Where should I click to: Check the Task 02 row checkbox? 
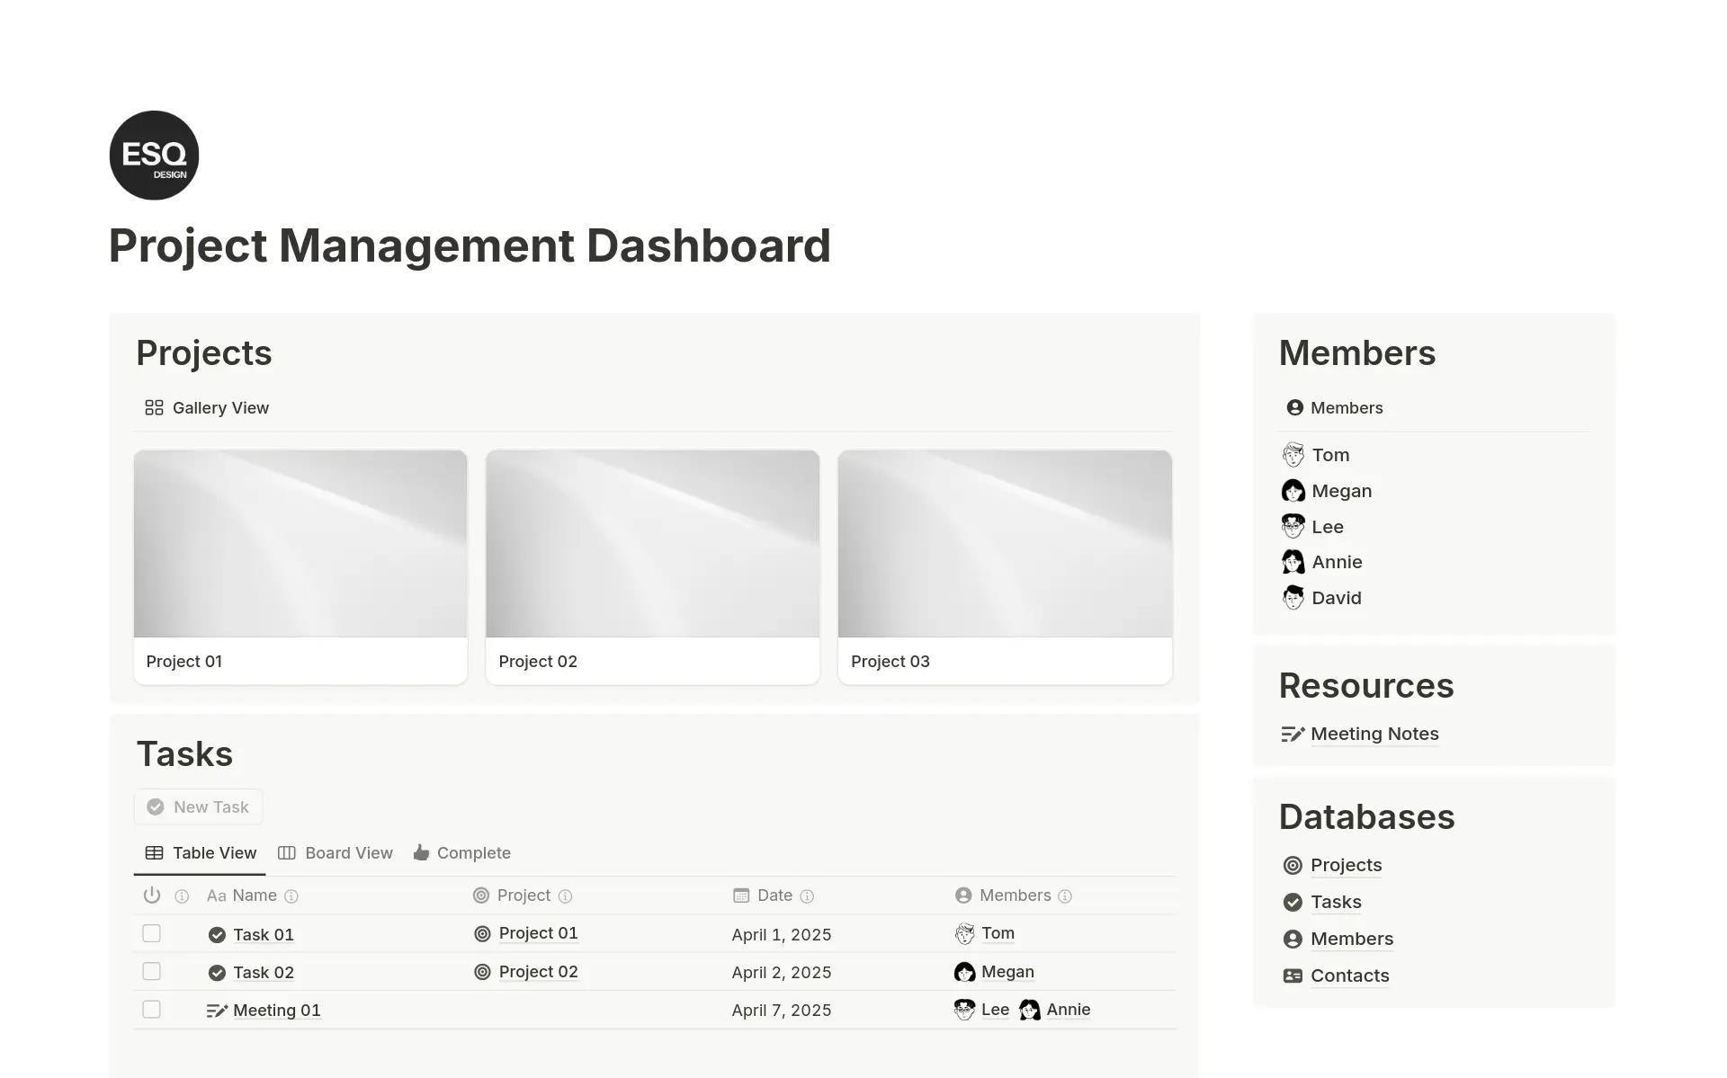point(151,972)
